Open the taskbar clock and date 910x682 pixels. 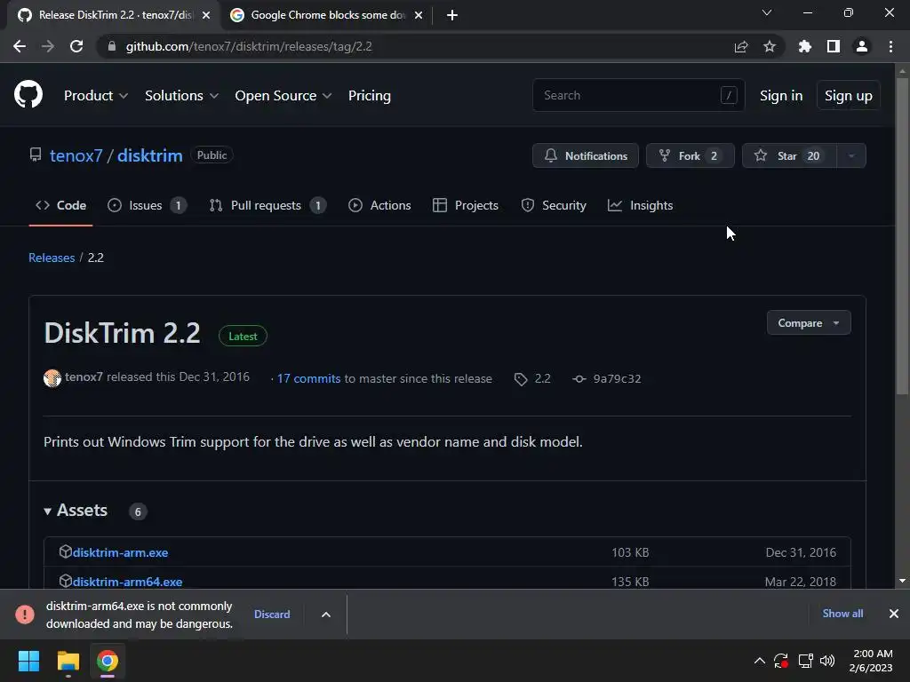871,661
